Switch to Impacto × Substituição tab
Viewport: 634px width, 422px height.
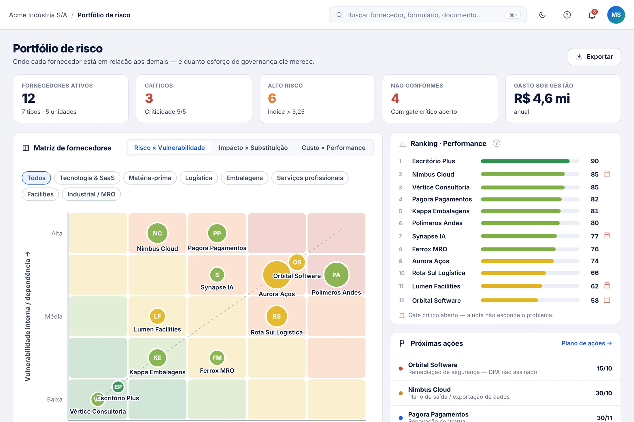pos(253,148)
